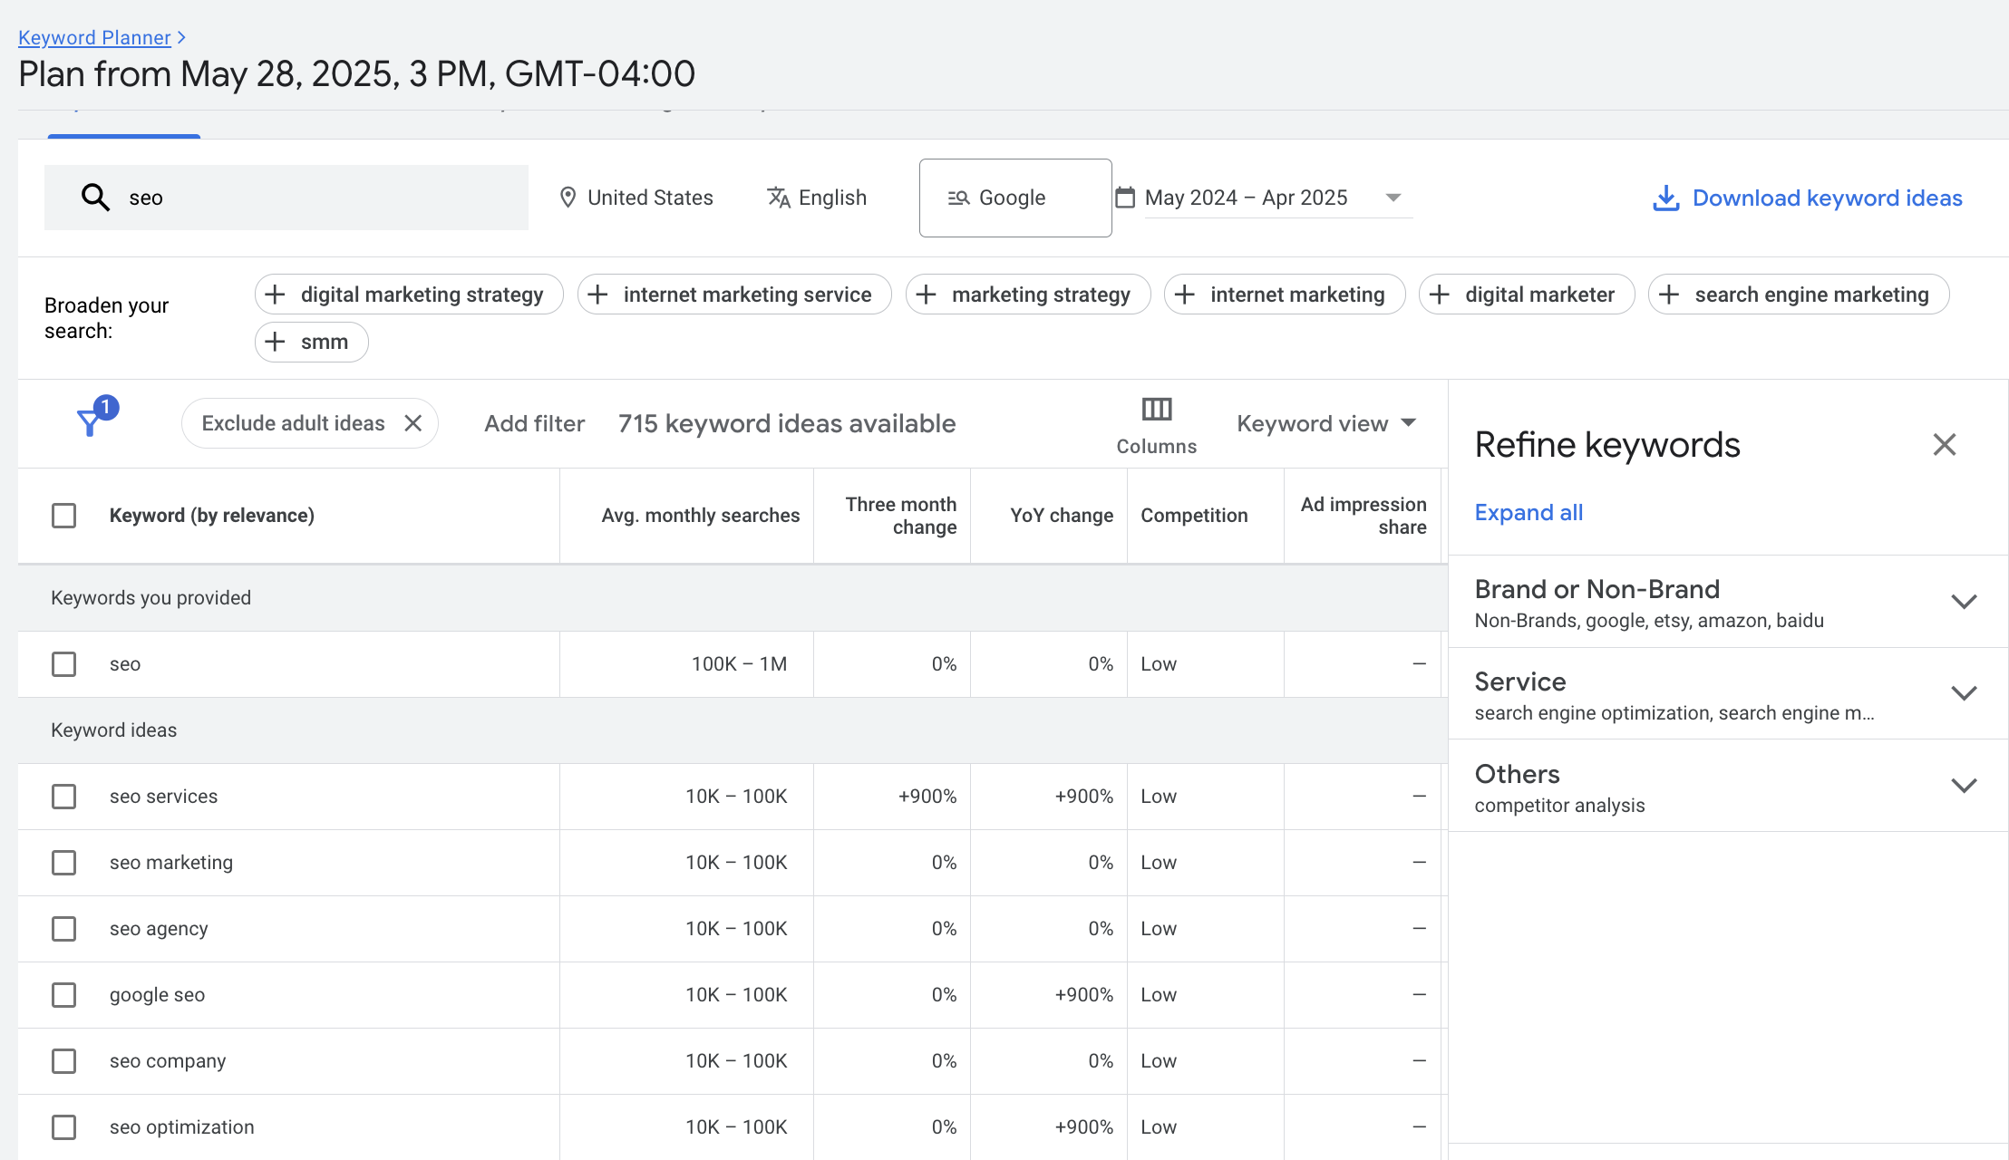Add marketing strategy suggestion chip
Screen dimensions: 2009x1160
click(x=1028, y=295)
